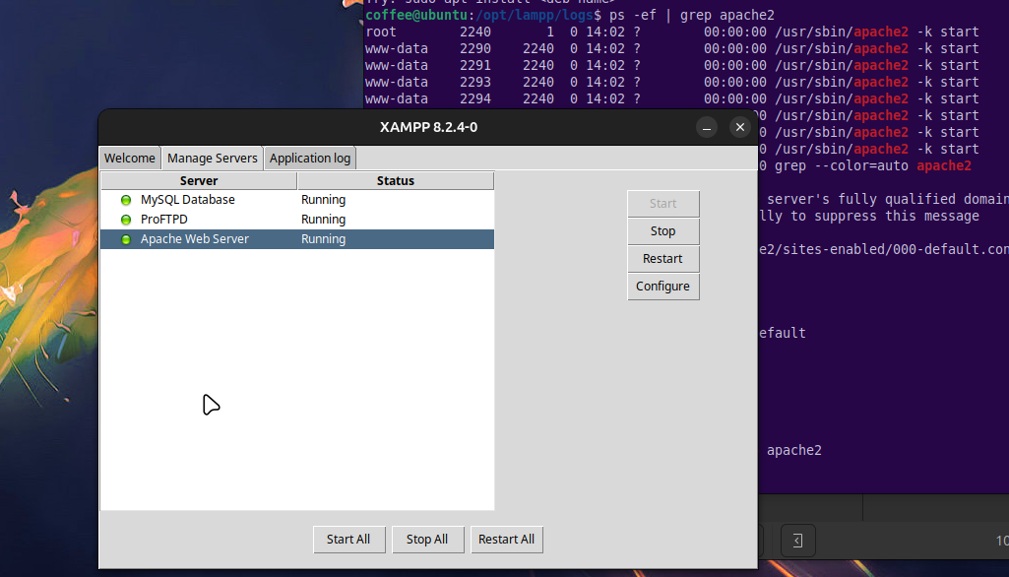Image resolution: width=1009 pixels, height=577 pixels.
Task: Minimize the XAMPP window
Action: click(707, 127)
